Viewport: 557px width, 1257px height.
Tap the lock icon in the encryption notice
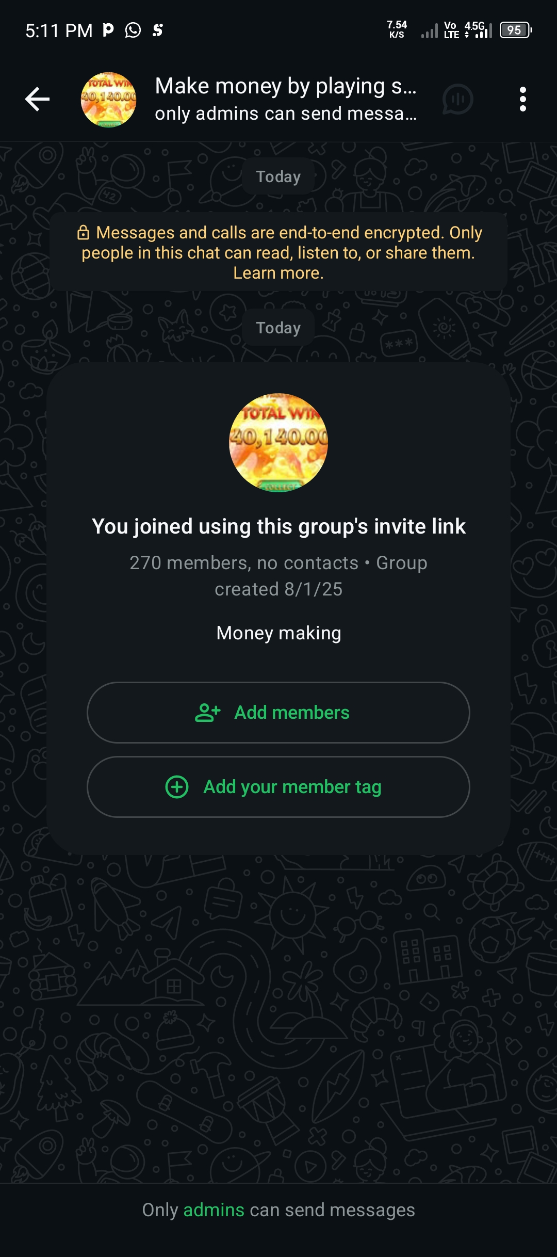pyautogui.click(x=83, y=233)
